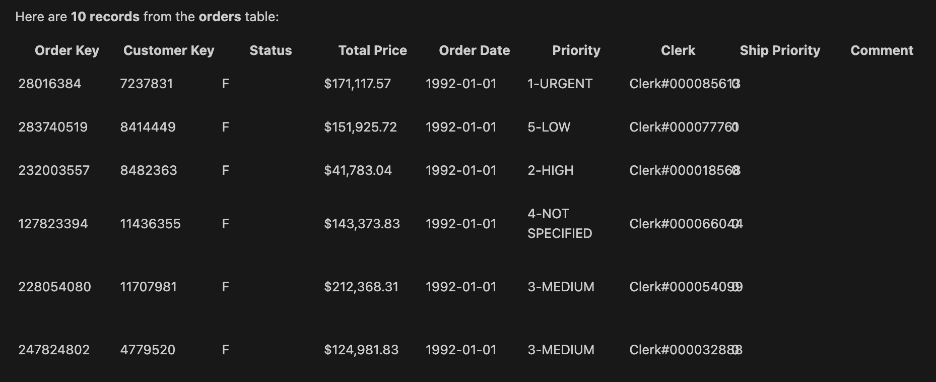Click customer key 11707981
Image resolution: width=936 pixels, height=382 pixels.
click(x=149, y=287)
